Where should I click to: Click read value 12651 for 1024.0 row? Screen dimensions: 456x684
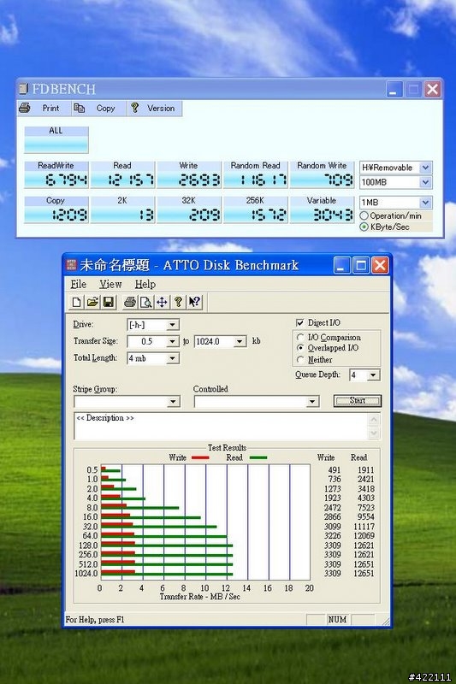pyautogui.click(x=364, y=573)
